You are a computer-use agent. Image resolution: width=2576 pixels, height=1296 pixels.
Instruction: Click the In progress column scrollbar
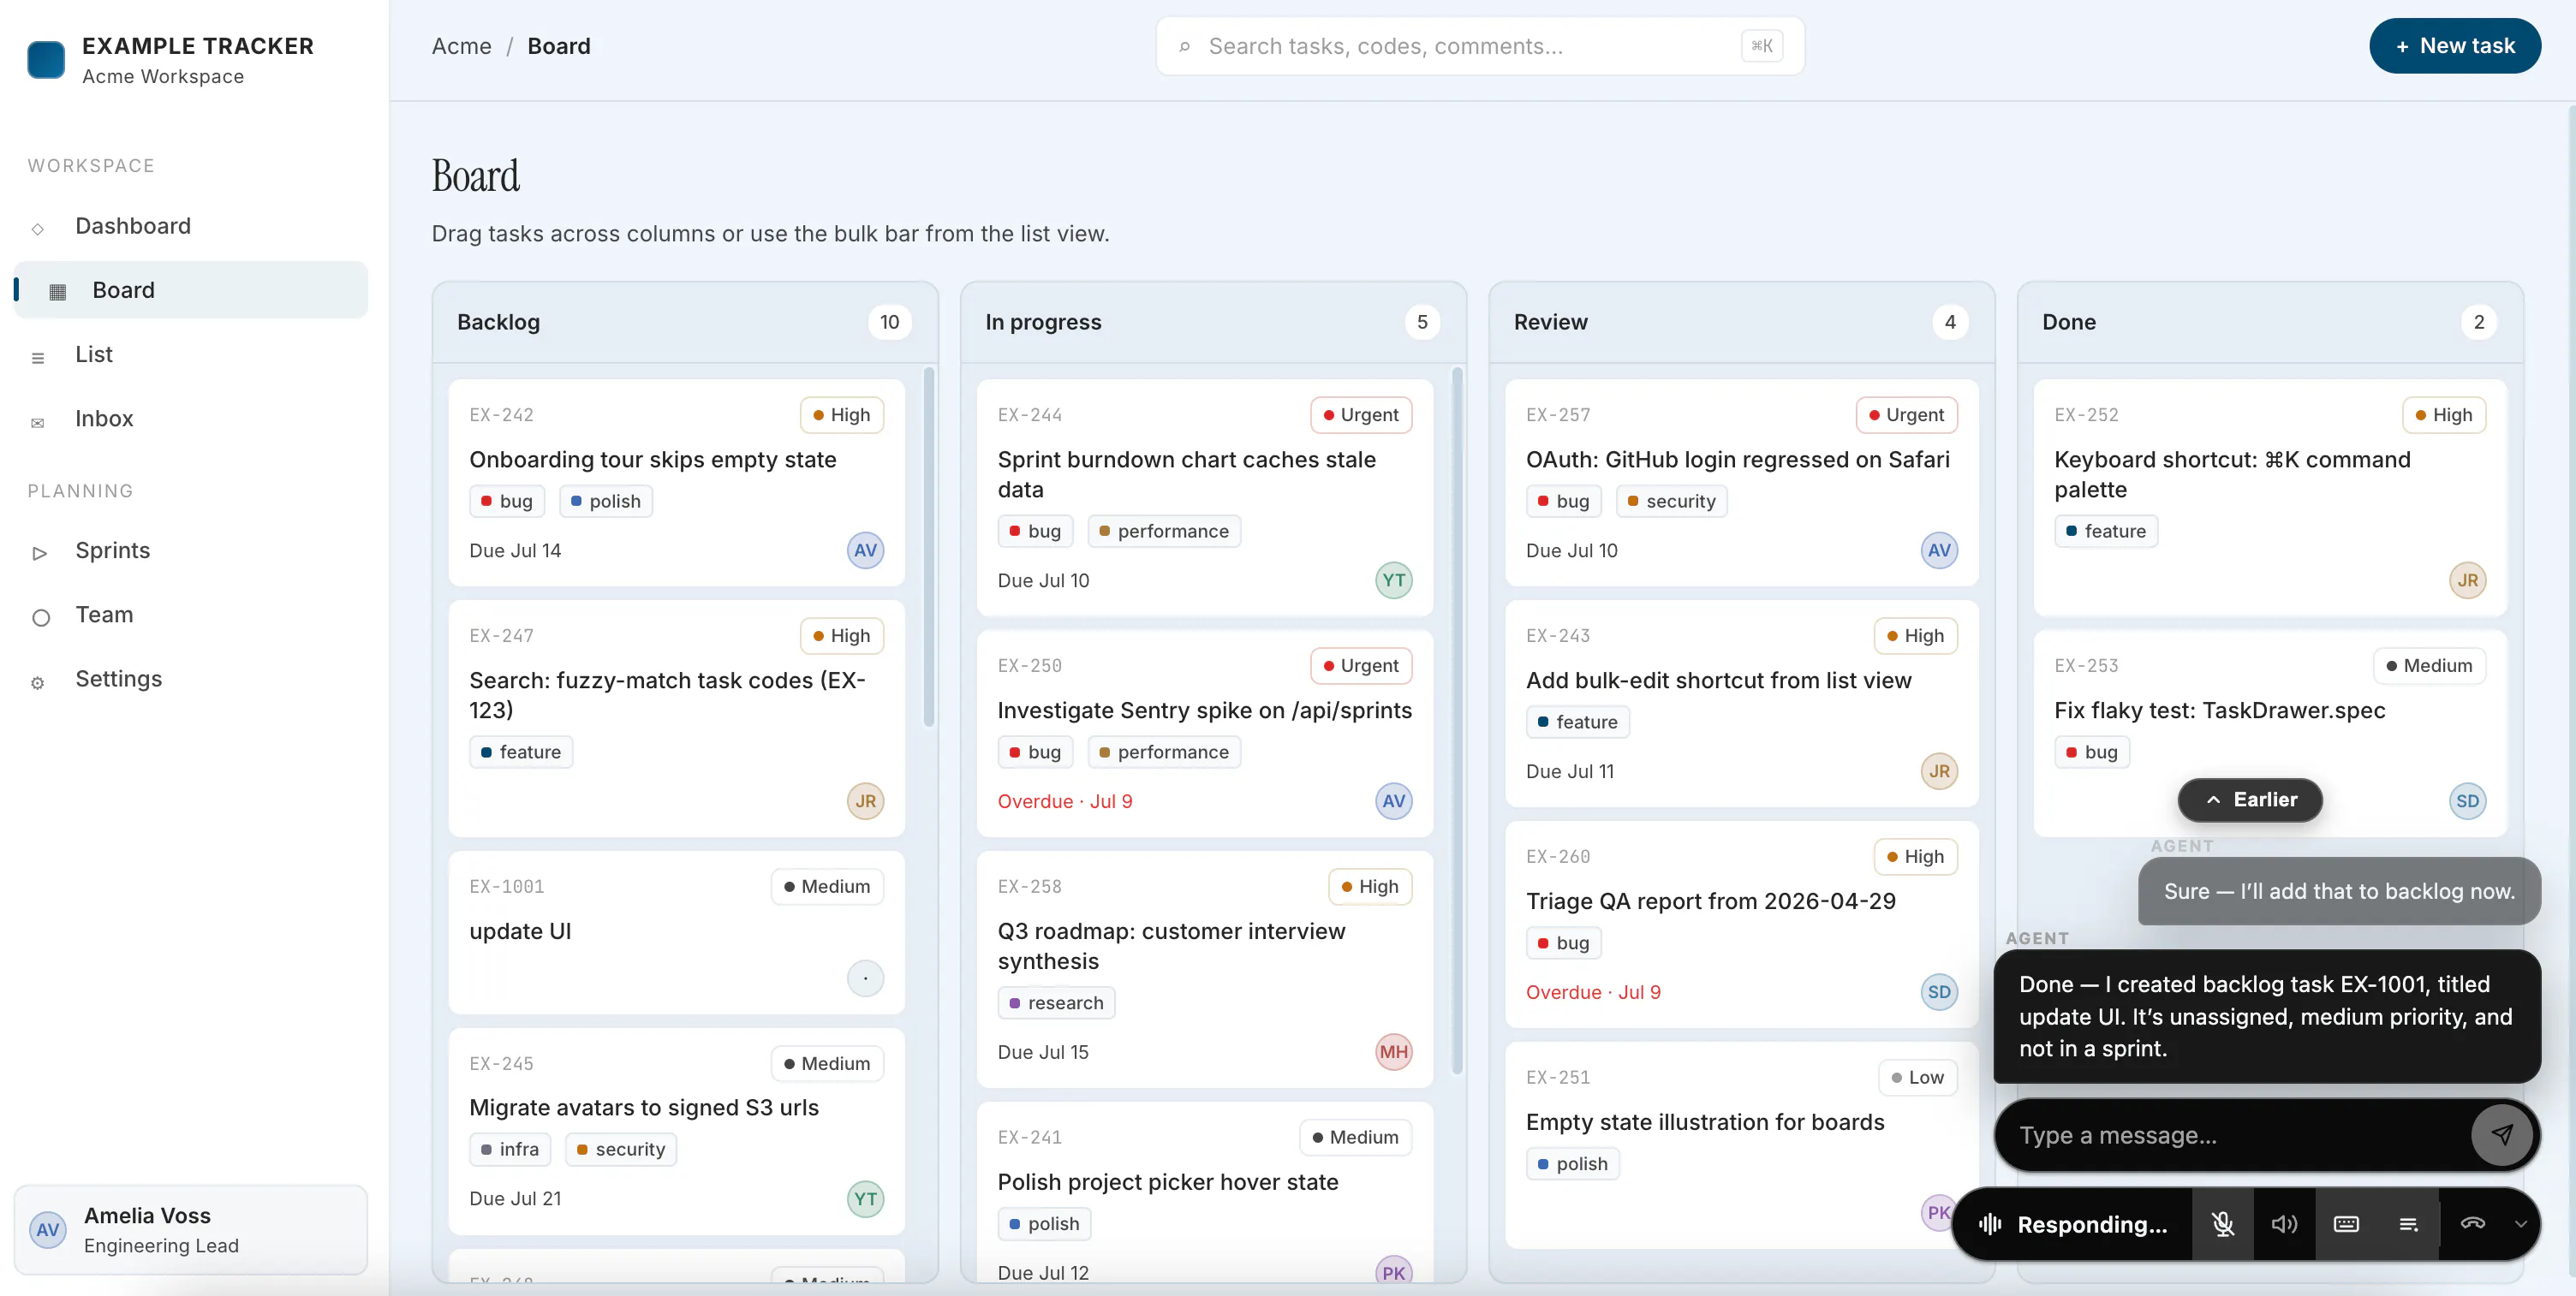(1457, 722)
